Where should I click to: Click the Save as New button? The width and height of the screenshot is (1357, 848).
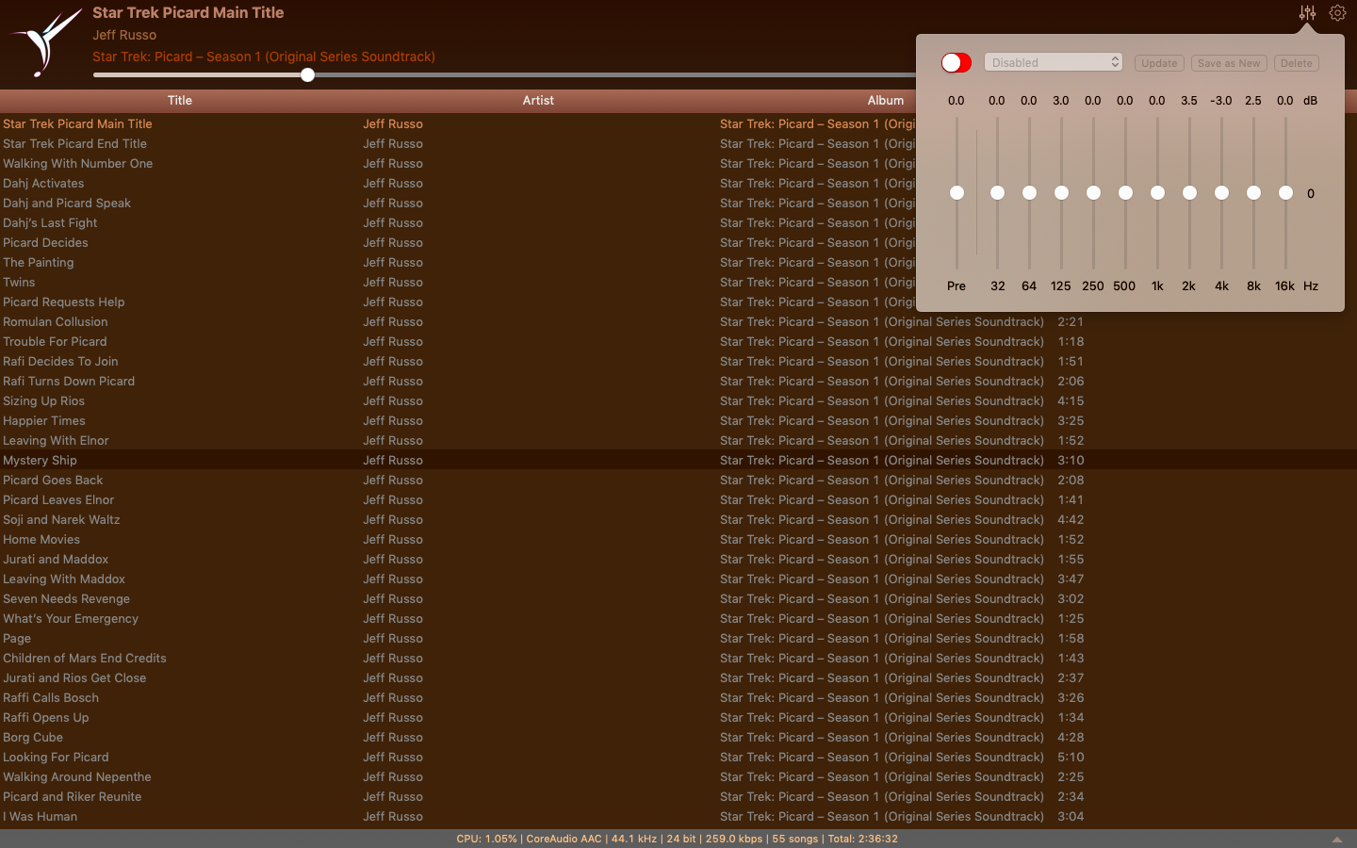click(x=1229, y=63)
